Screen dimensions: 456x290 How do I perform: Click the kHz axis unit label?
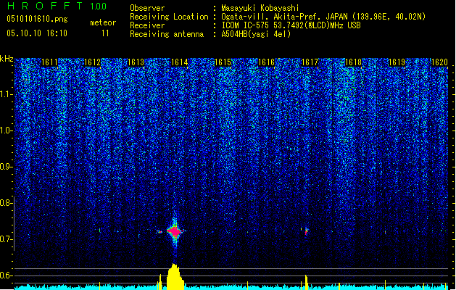tap(7, 59)
